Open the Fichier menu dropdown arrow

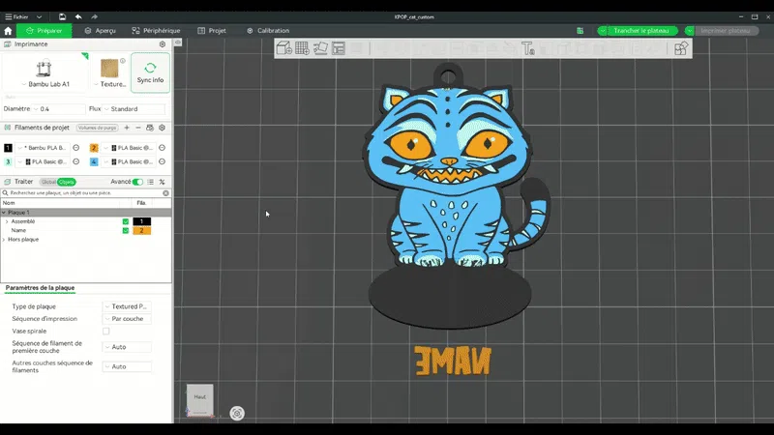point(39,16)
